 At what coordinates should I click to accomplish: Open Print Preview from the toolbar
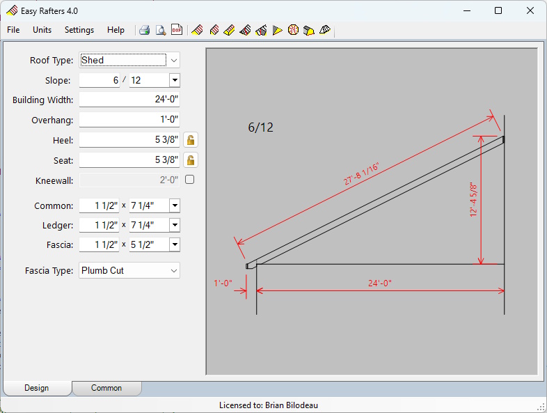coord(161,30)
